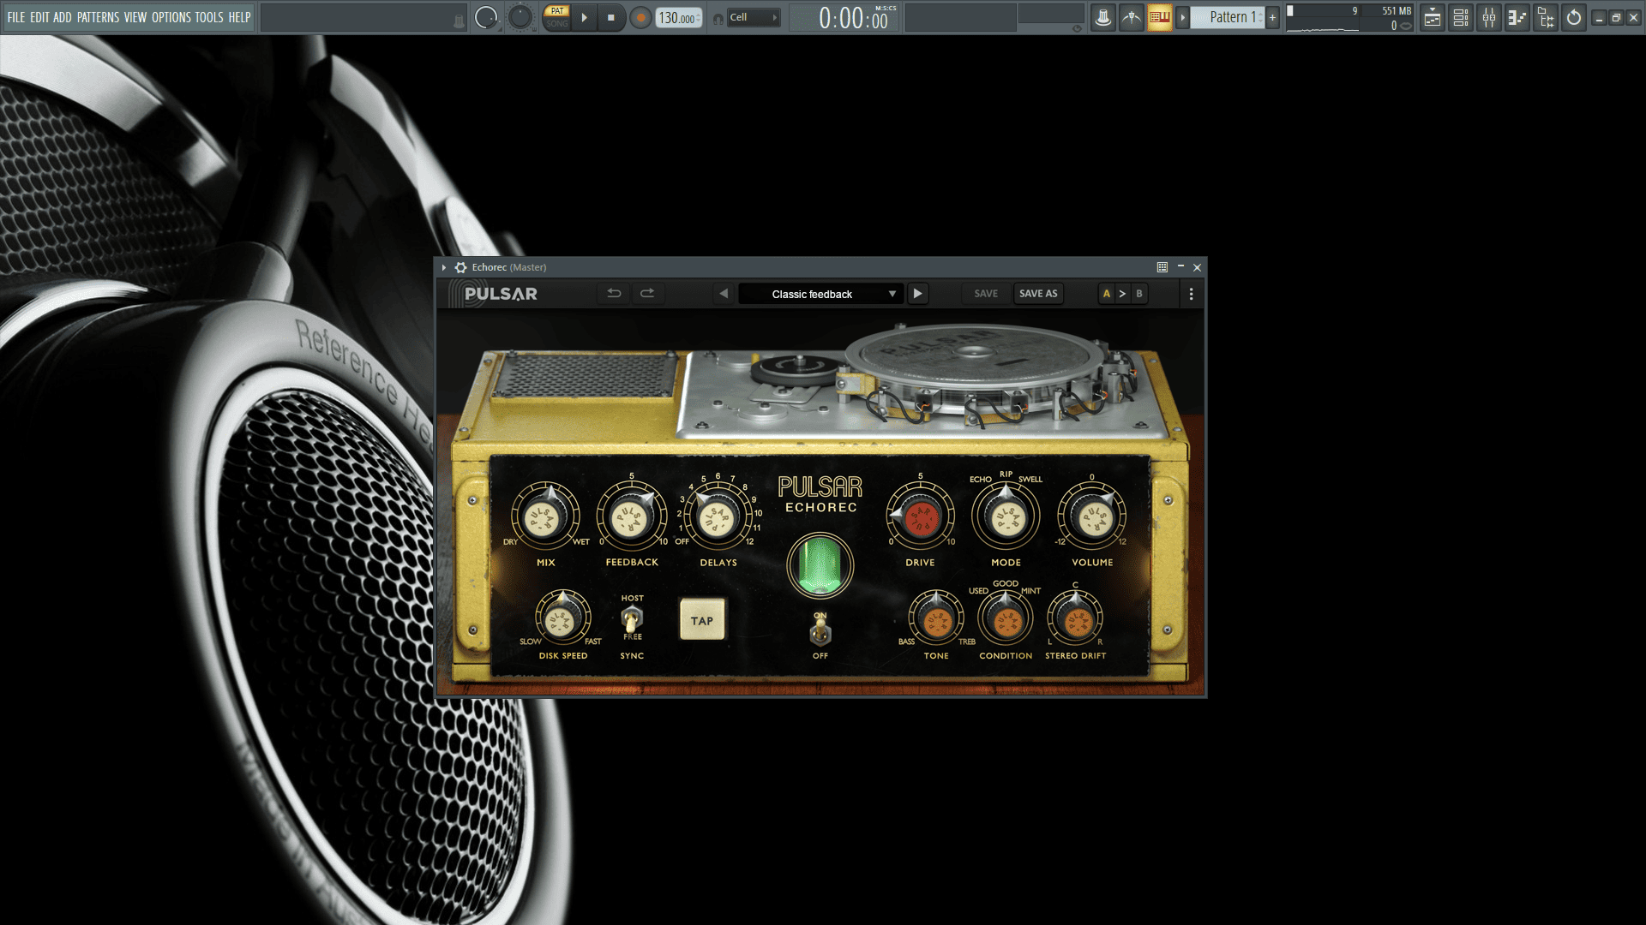Open the ADD menu
Image resolution: width=1646 pixels, height=925 pixels.
tap(63, 17)
